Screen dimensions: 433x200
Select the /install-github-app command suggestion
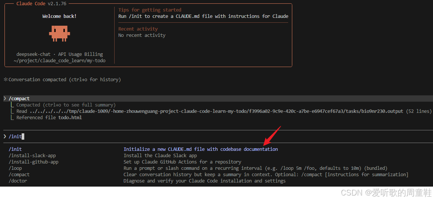click(x=34, y=162)
